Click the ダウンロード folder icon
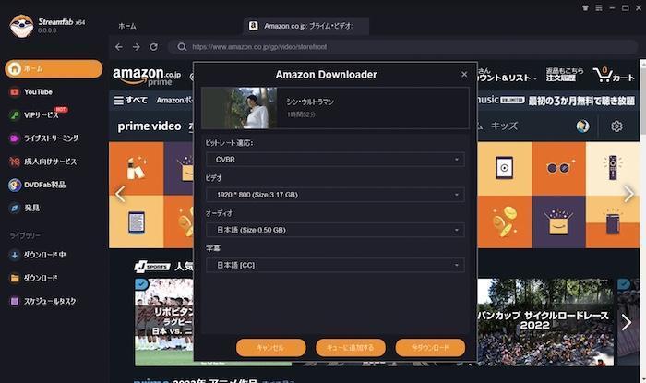Screen dimensions: 646x383 [15, 278]
